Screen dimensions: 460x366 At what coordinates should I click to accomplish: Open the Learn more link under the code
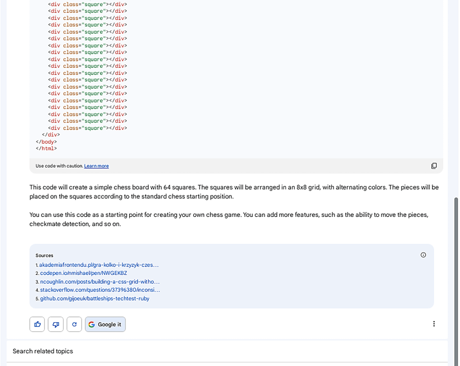96,166
